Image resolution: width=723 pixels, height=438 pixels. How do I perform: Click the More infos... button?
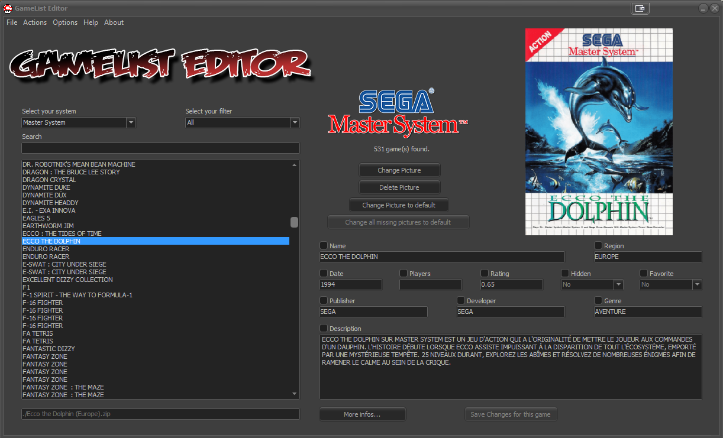point(362,414)
